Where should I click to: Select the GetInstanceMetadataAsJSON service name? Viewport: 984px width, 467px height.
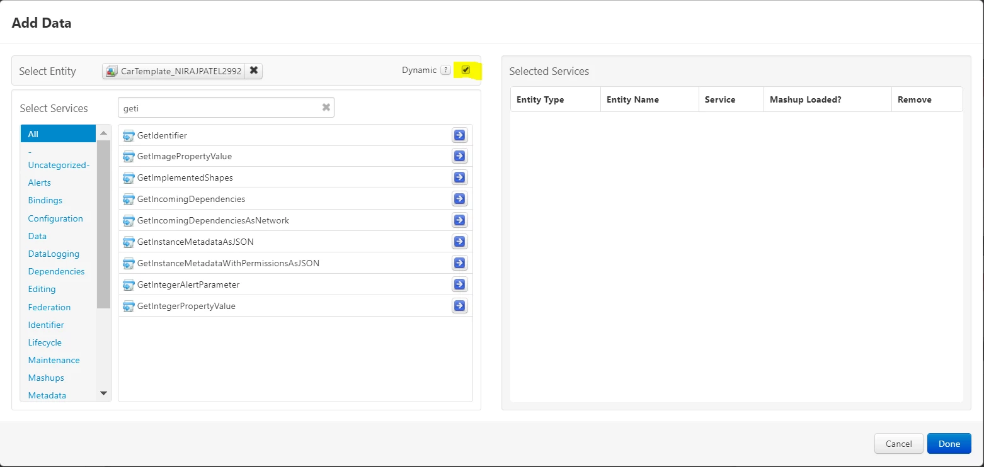[195, 242]
